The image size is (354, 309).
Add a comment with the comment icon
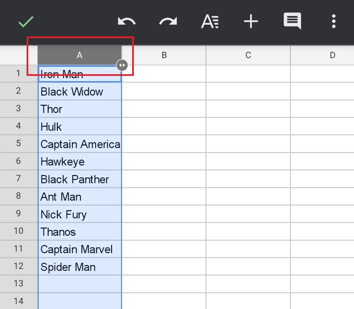point(292,21)
